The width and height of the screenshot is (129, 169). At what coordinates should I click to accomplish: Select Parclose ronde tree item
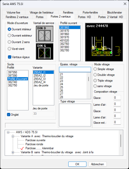click(x=34, y=144)
